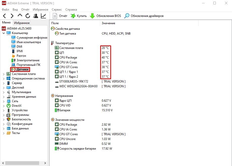Select Скорость зарядки батареи row
The width and height of the screenshot is (232, 166).
coord(83,149)
